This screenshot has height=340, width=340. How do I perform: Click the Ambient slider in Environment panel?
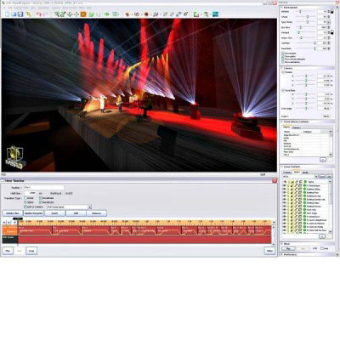pyautogui.click(x=305, y=12)
